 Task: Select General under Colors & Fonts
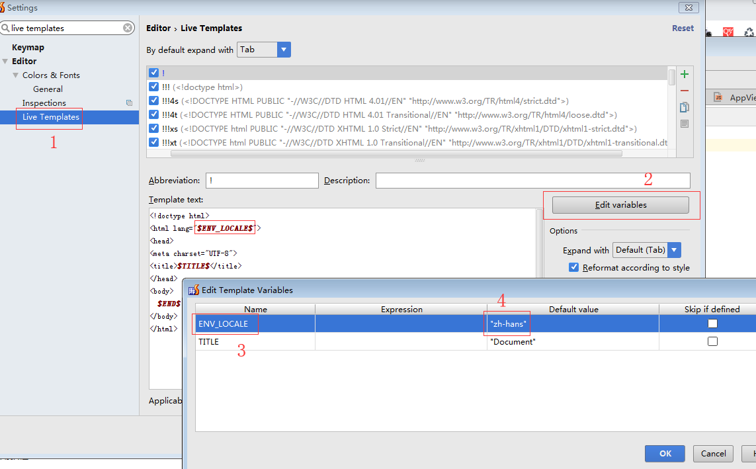click(48, 89)
